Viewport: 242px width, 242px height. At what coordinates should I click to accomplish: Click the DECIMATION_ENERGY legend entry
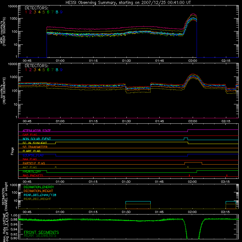[x=39, y=187]
